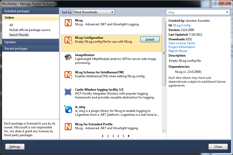Viewport: 233px width, 155px height.
Task: Click the 'Empty NLog.config file.' description text
Action: pos(185,61)
